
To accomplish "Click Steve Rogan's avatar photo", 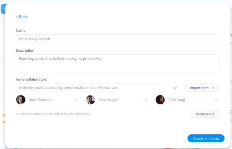I will pyautogui.click(x=91, y=99).
